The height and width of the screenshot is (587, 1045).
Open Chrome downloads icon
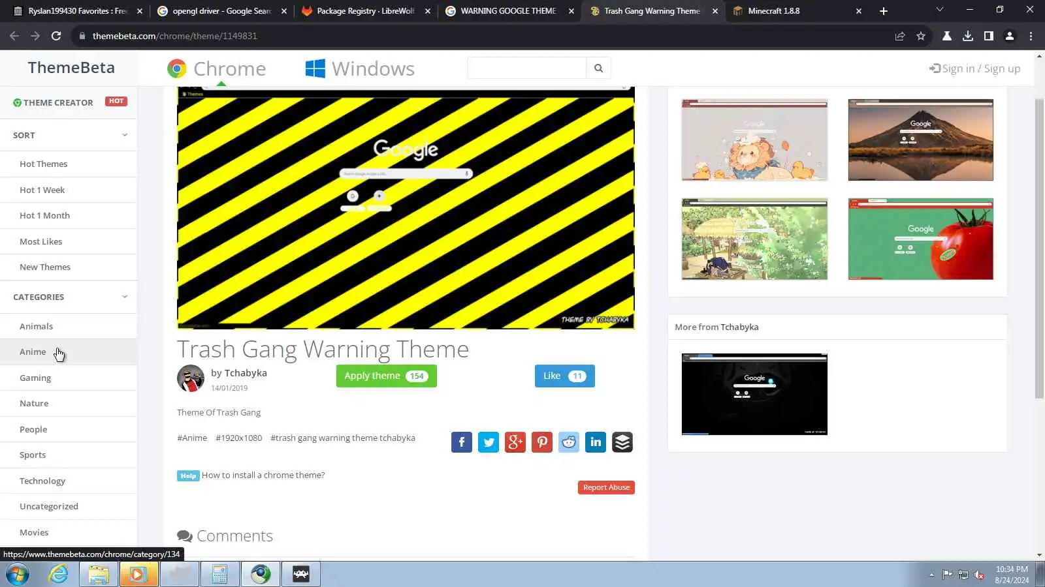tap(968, 36)
